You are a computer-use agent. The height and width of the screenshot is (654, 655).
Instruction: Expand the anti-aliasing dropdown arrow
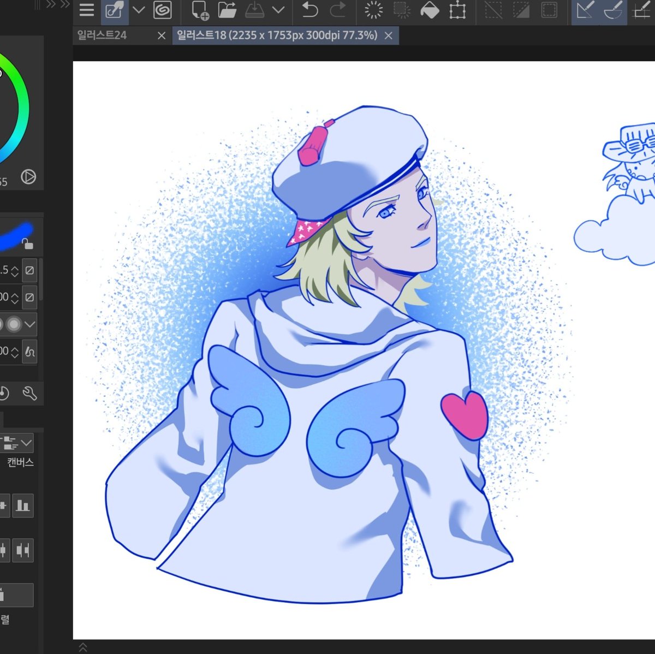[x=30, y=324]
